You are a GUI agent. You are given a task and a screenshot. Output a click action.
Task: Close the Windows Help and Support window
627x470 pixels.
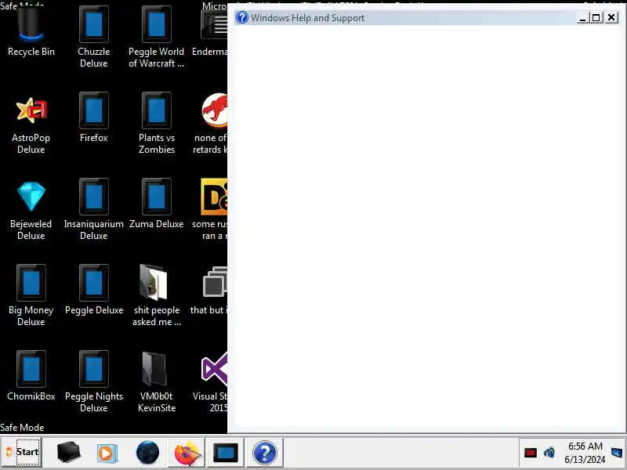pos(611,17)
